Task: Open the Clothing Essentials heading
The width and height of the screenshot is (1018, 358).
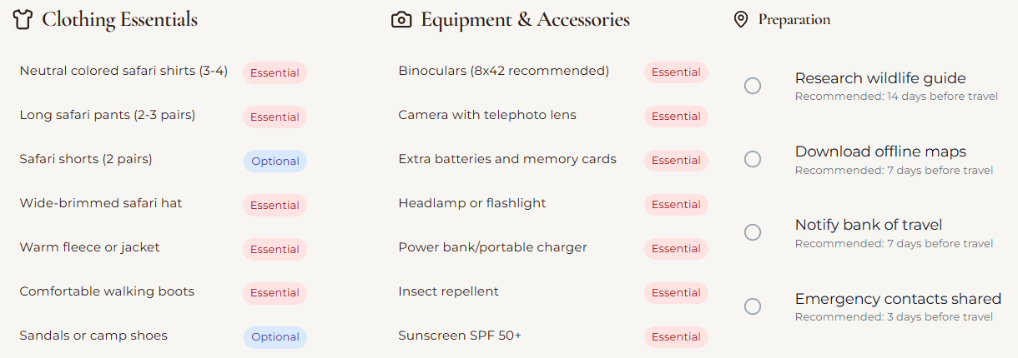Action: point(119,20)
